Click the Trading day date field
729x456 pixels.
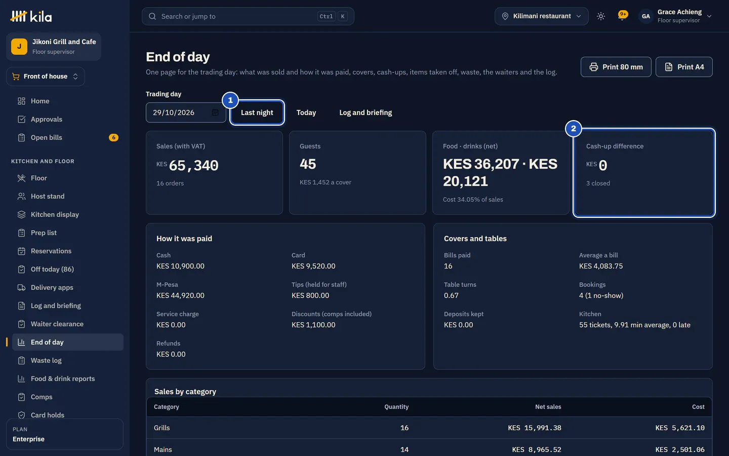tap(186, 112)
